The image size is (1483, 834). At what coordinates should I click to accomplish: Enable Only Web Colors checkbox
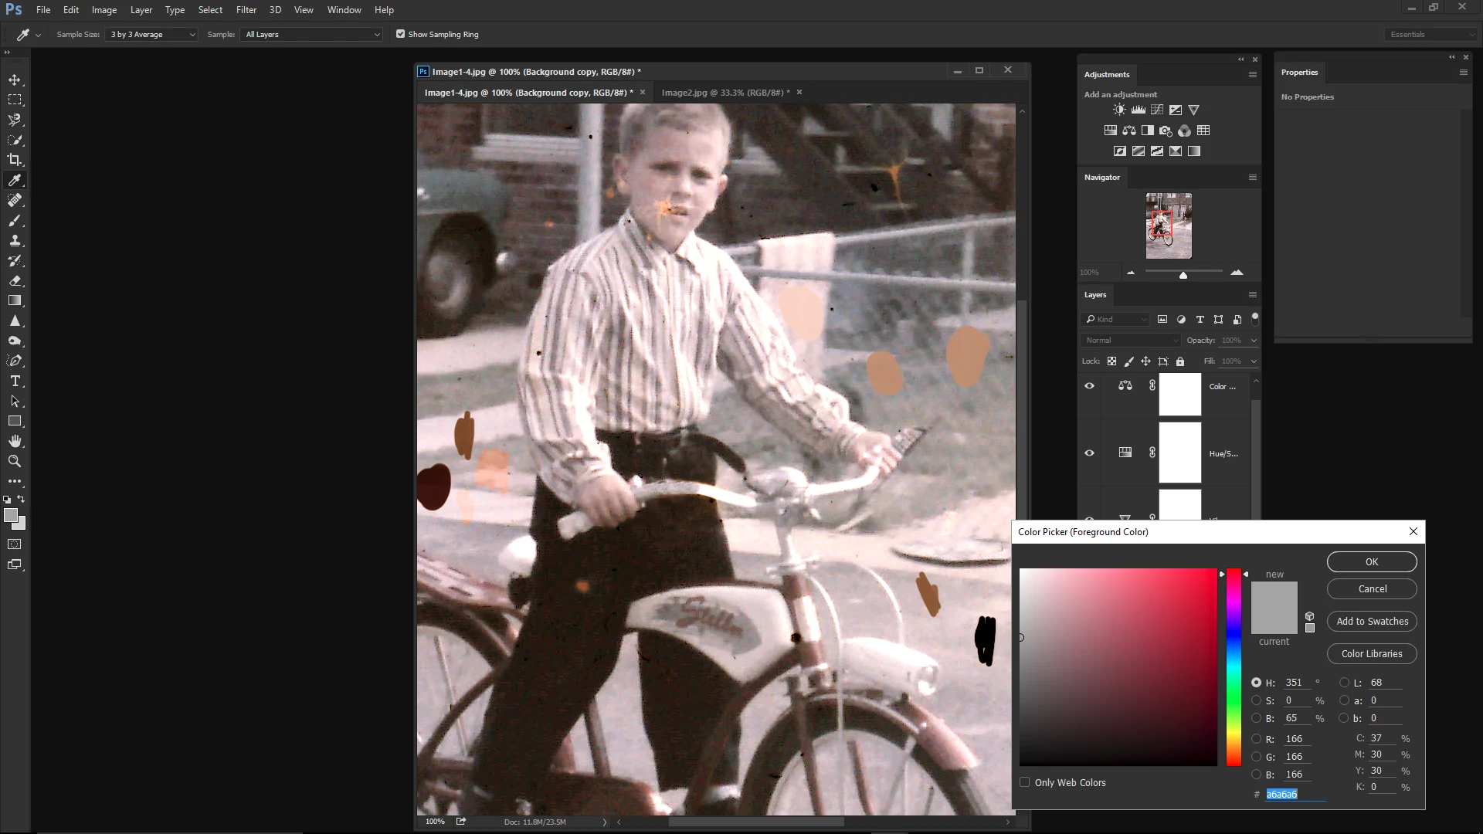tap(1025, 782)
